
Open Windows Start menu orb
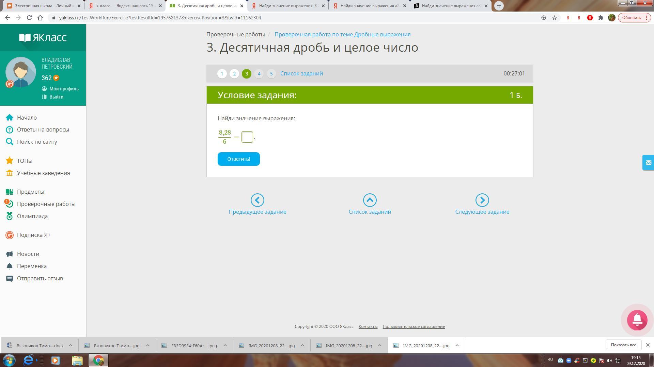[x=10, y=360]
